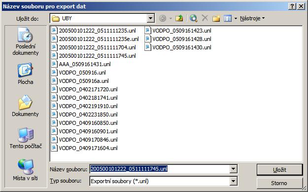Select file 200500101222_0511111235.unl

[x=97, y=31]
